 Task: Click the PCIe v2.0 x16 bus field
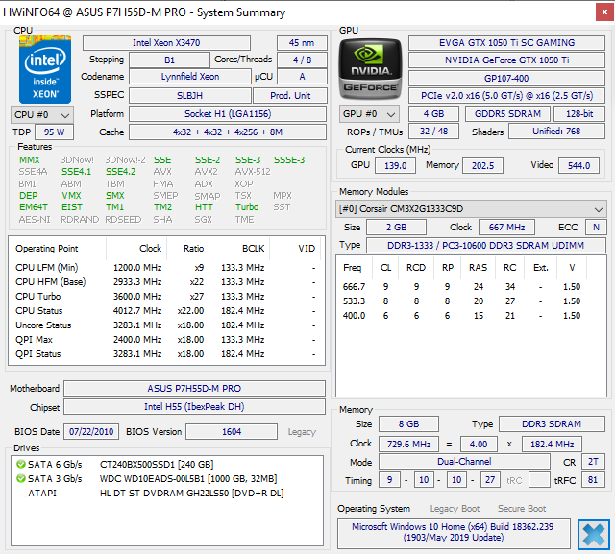506,96
